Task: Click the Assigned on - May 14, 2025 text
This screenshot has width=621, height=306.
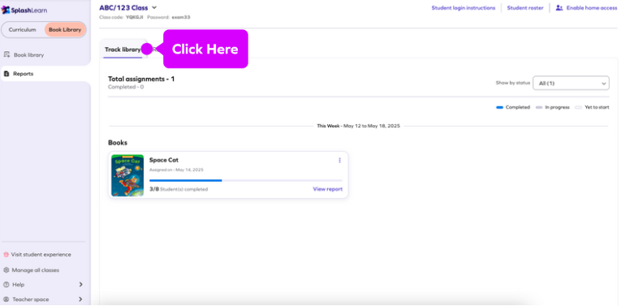Action: point(176,170)
